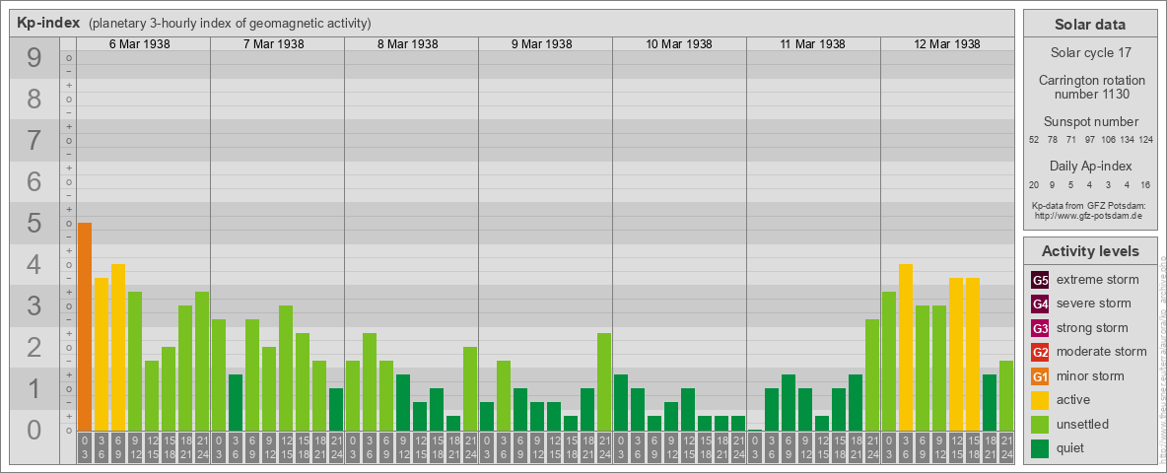Click the Daily Ap-index label
The width and height of the screenshot is (1167, 473).
pyautogui.click(x=1090, y=167)
